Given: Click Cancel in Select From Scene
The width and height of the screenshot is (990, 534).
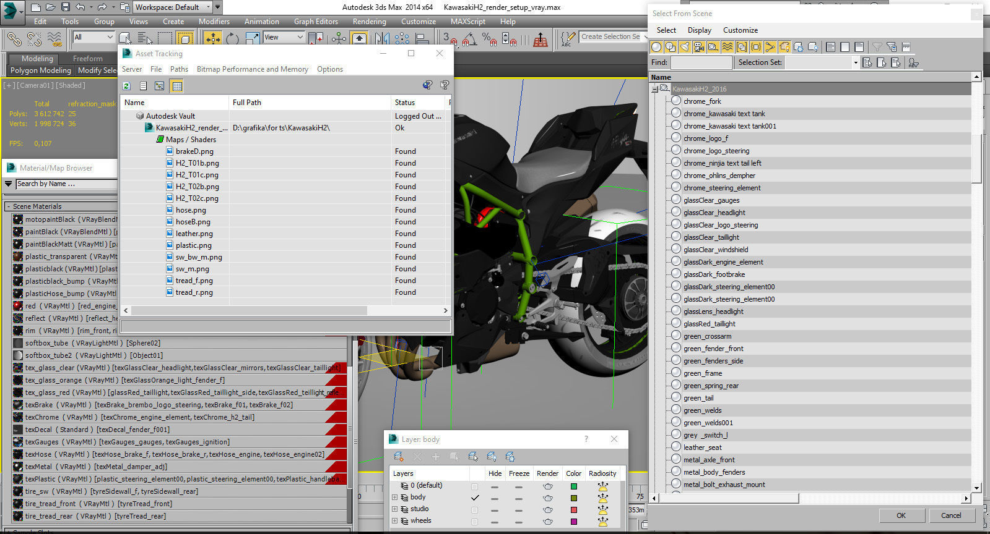Looking at the screenshot, I should point(951,515).
